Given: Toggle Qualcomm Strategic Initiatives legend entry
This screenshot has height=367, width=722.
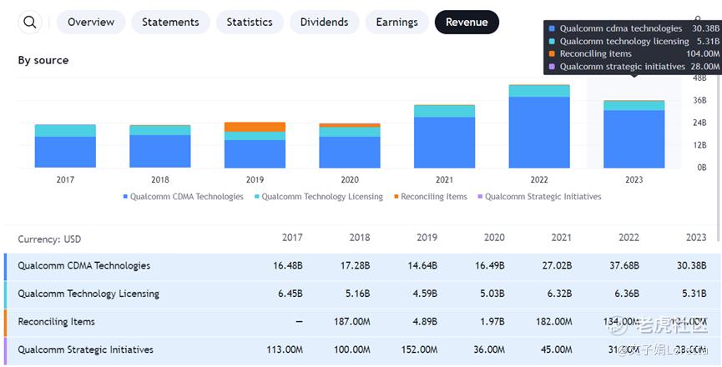Looking at the screenshot, I should pyautogui.click(x=540, y=196).
